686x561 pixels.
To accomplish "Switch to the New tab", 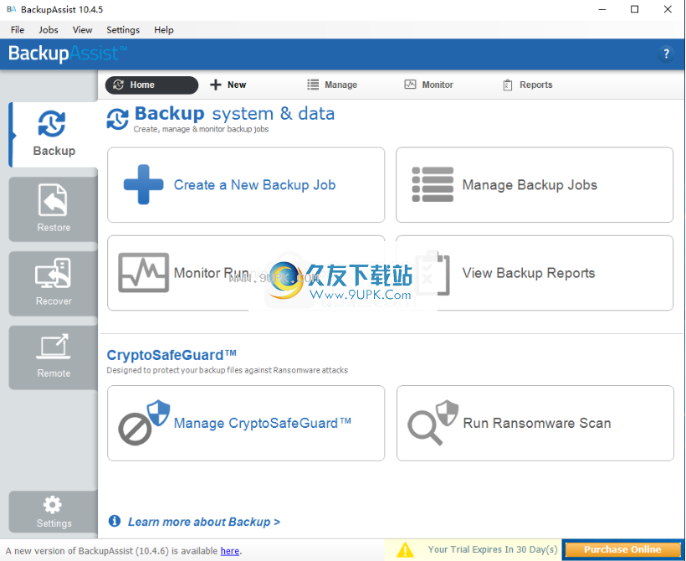I will (228, 85).
